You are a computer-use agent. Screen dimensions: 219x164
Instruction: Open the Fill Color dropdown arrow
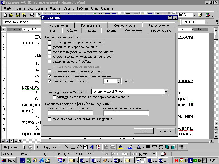(125, 147)
